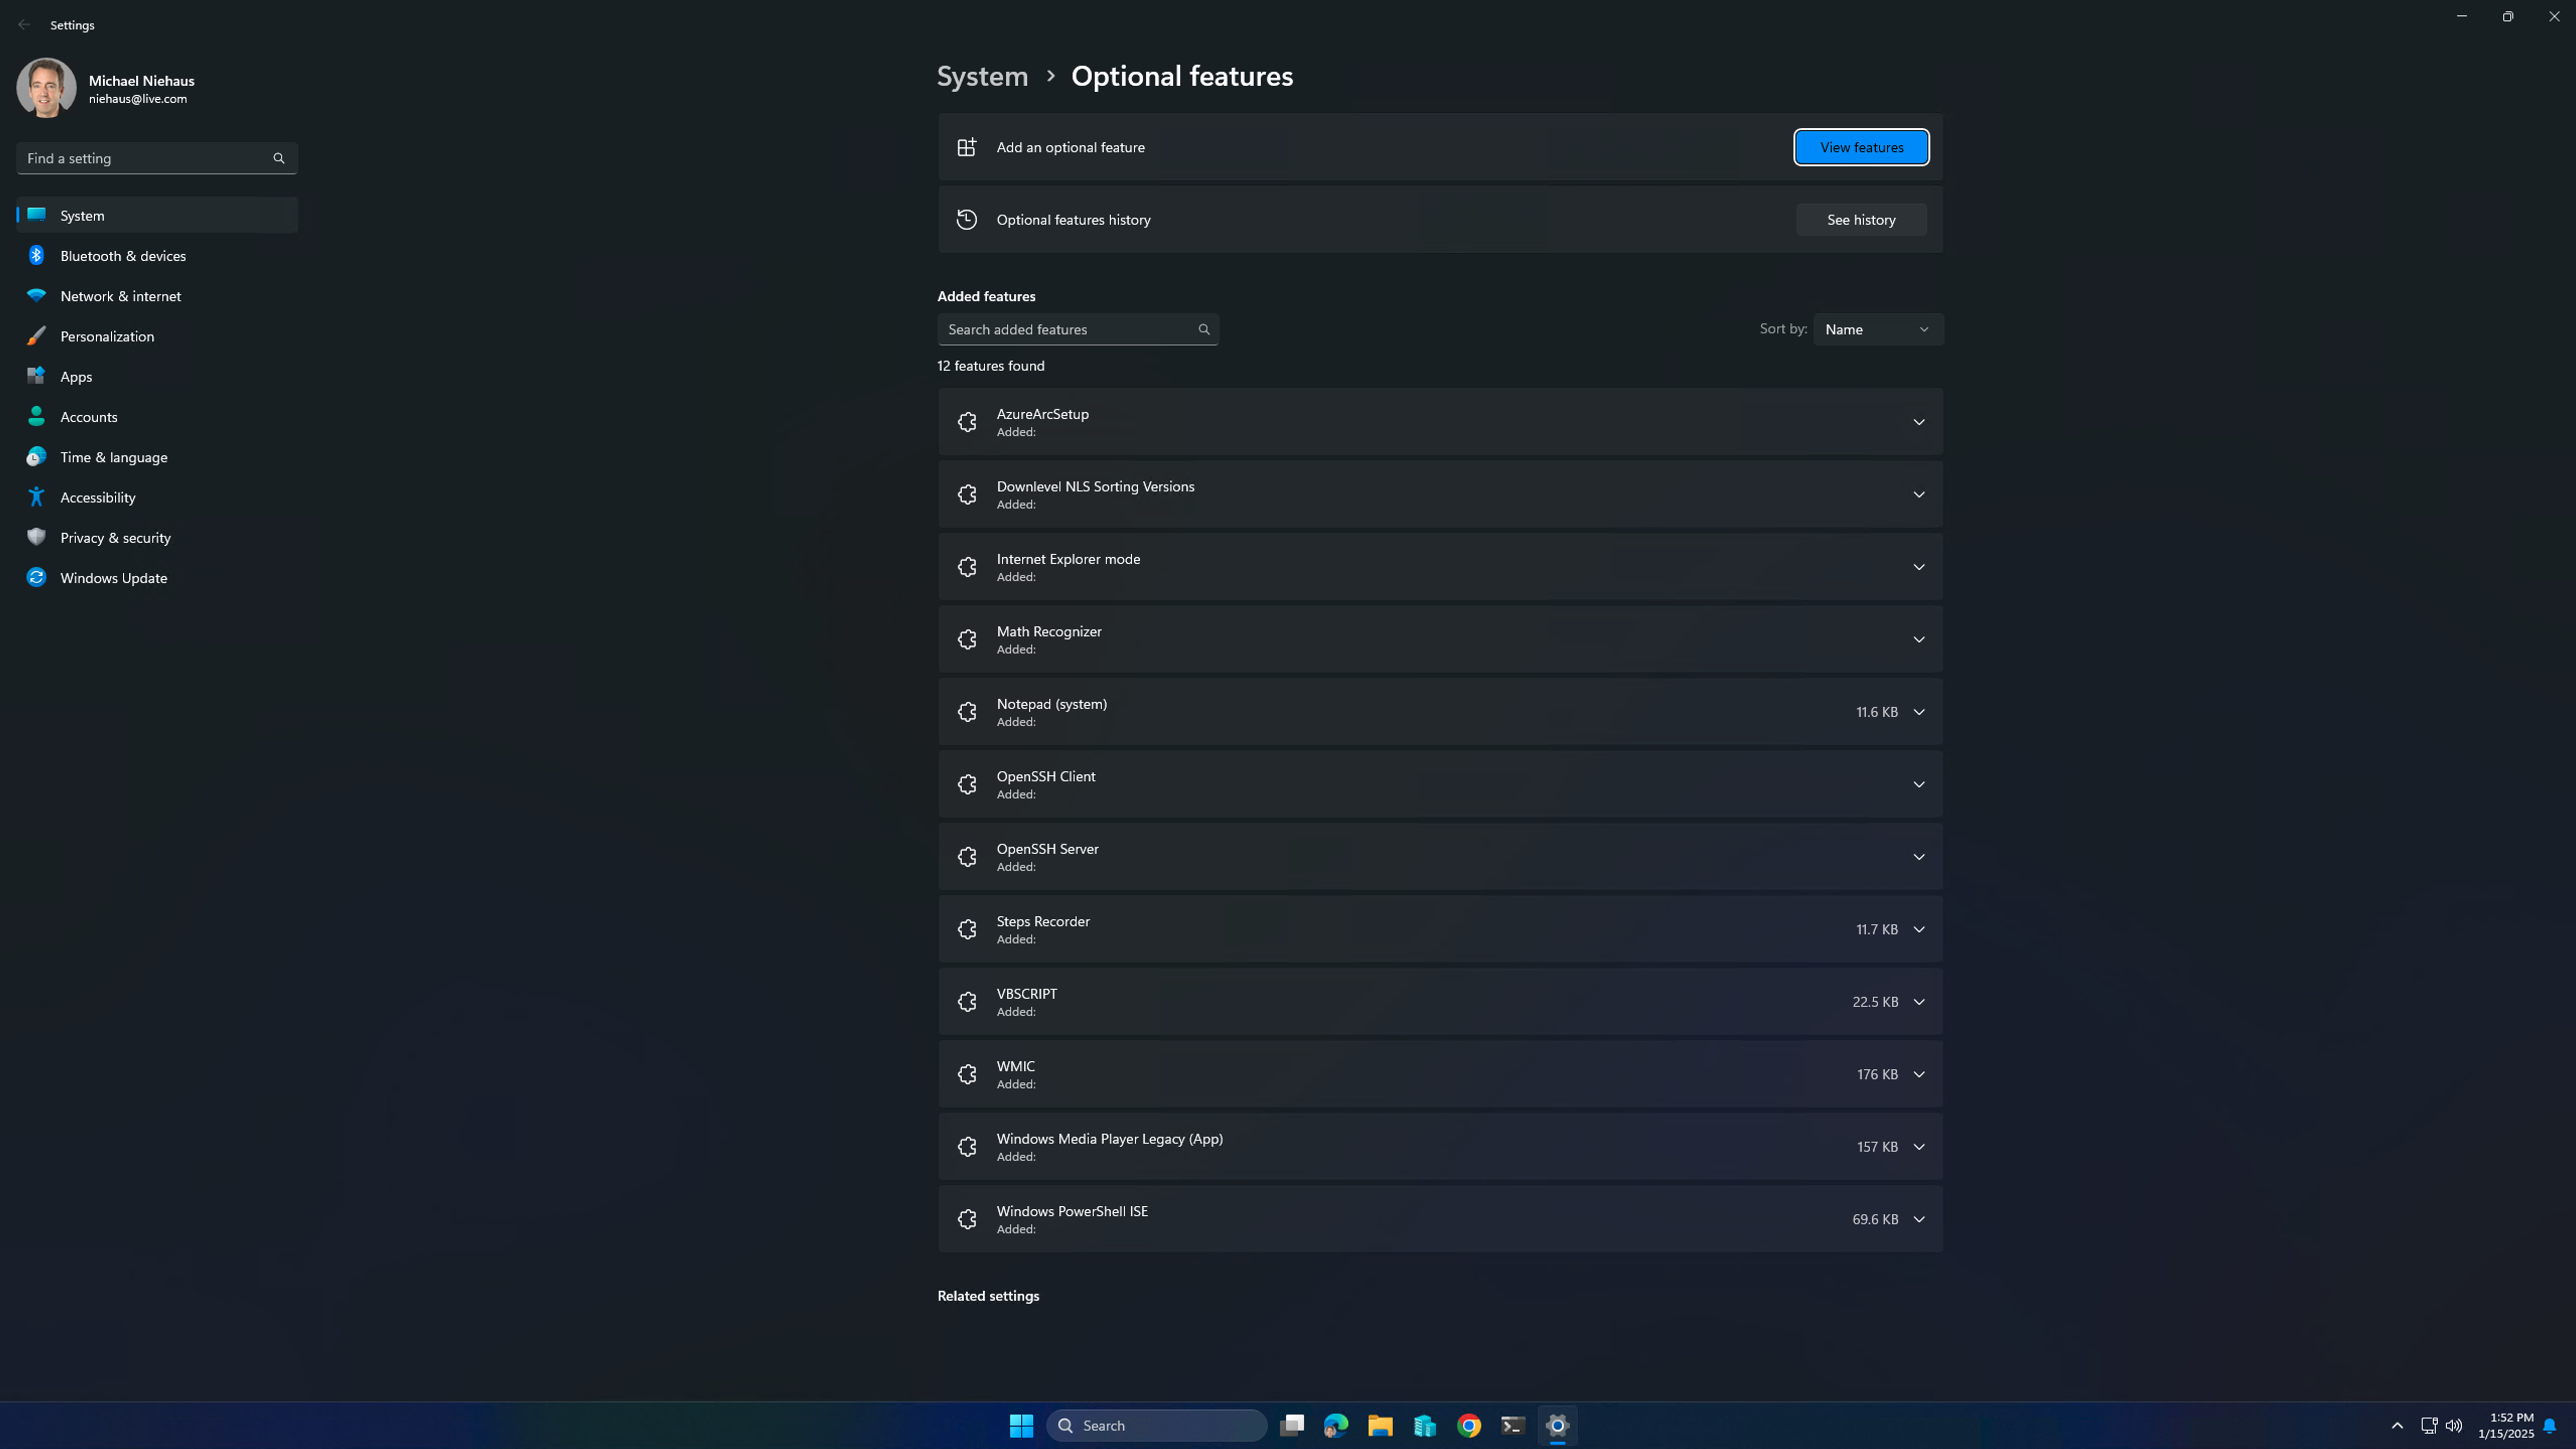Screen dimensions: 2576x1449
Task: Open Network & internet settings
Action: click(x=120, y=296)
